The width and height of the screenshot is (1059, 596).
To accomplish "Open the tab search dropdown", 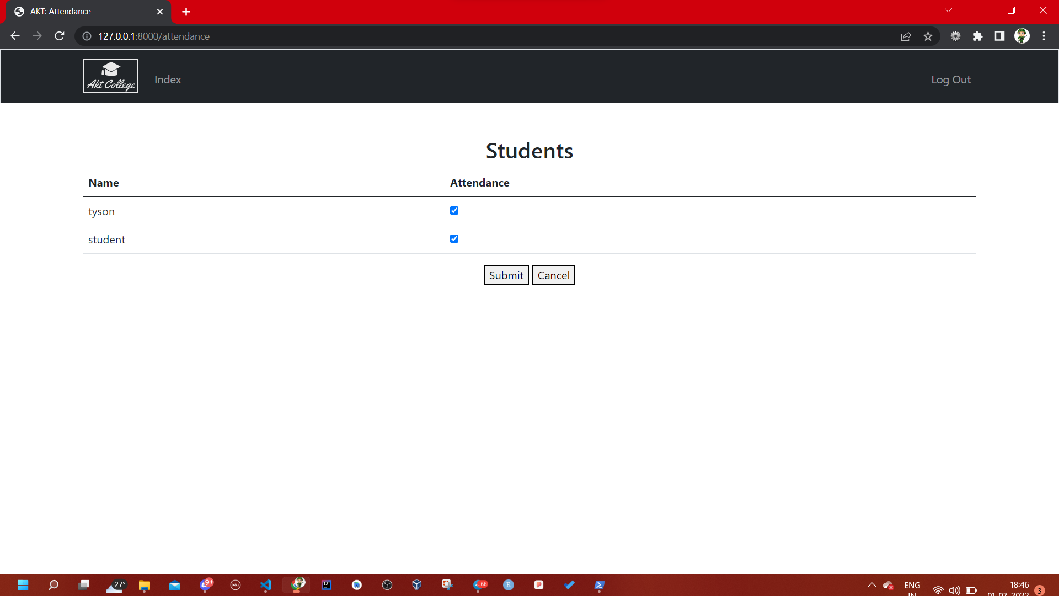I will (948, 10).
